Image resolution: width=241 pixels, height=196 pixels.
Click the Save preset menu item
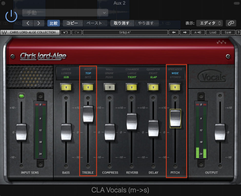pyautogui.click(x=228, y=32)
